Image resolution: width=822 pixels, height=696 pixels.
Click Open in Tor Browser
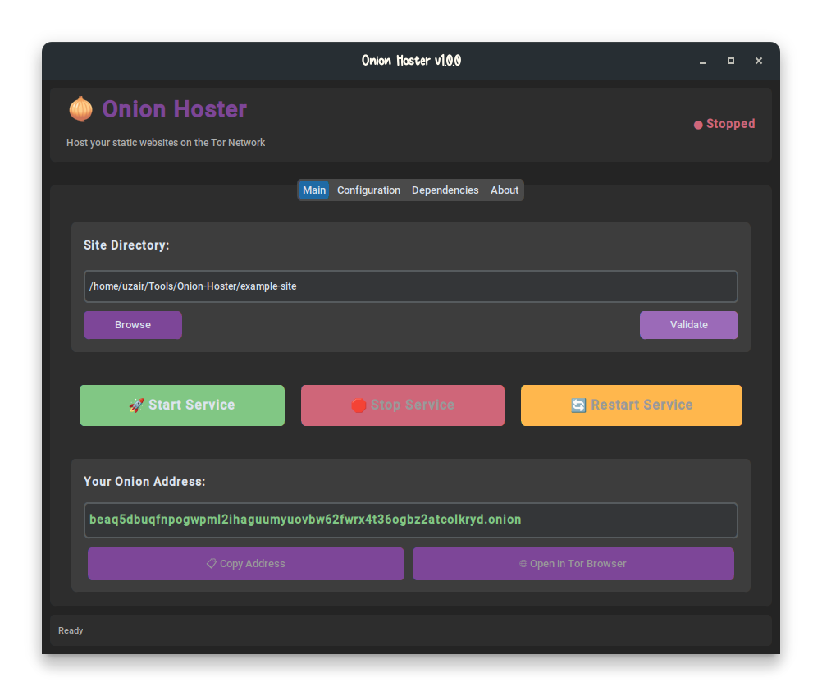(x=573, y=563)
